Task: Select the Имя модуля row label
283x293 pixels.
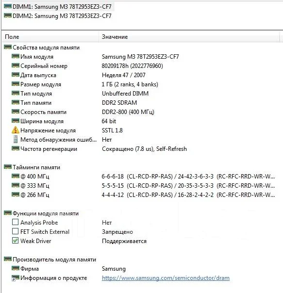Action: click(x=37, y=57)
